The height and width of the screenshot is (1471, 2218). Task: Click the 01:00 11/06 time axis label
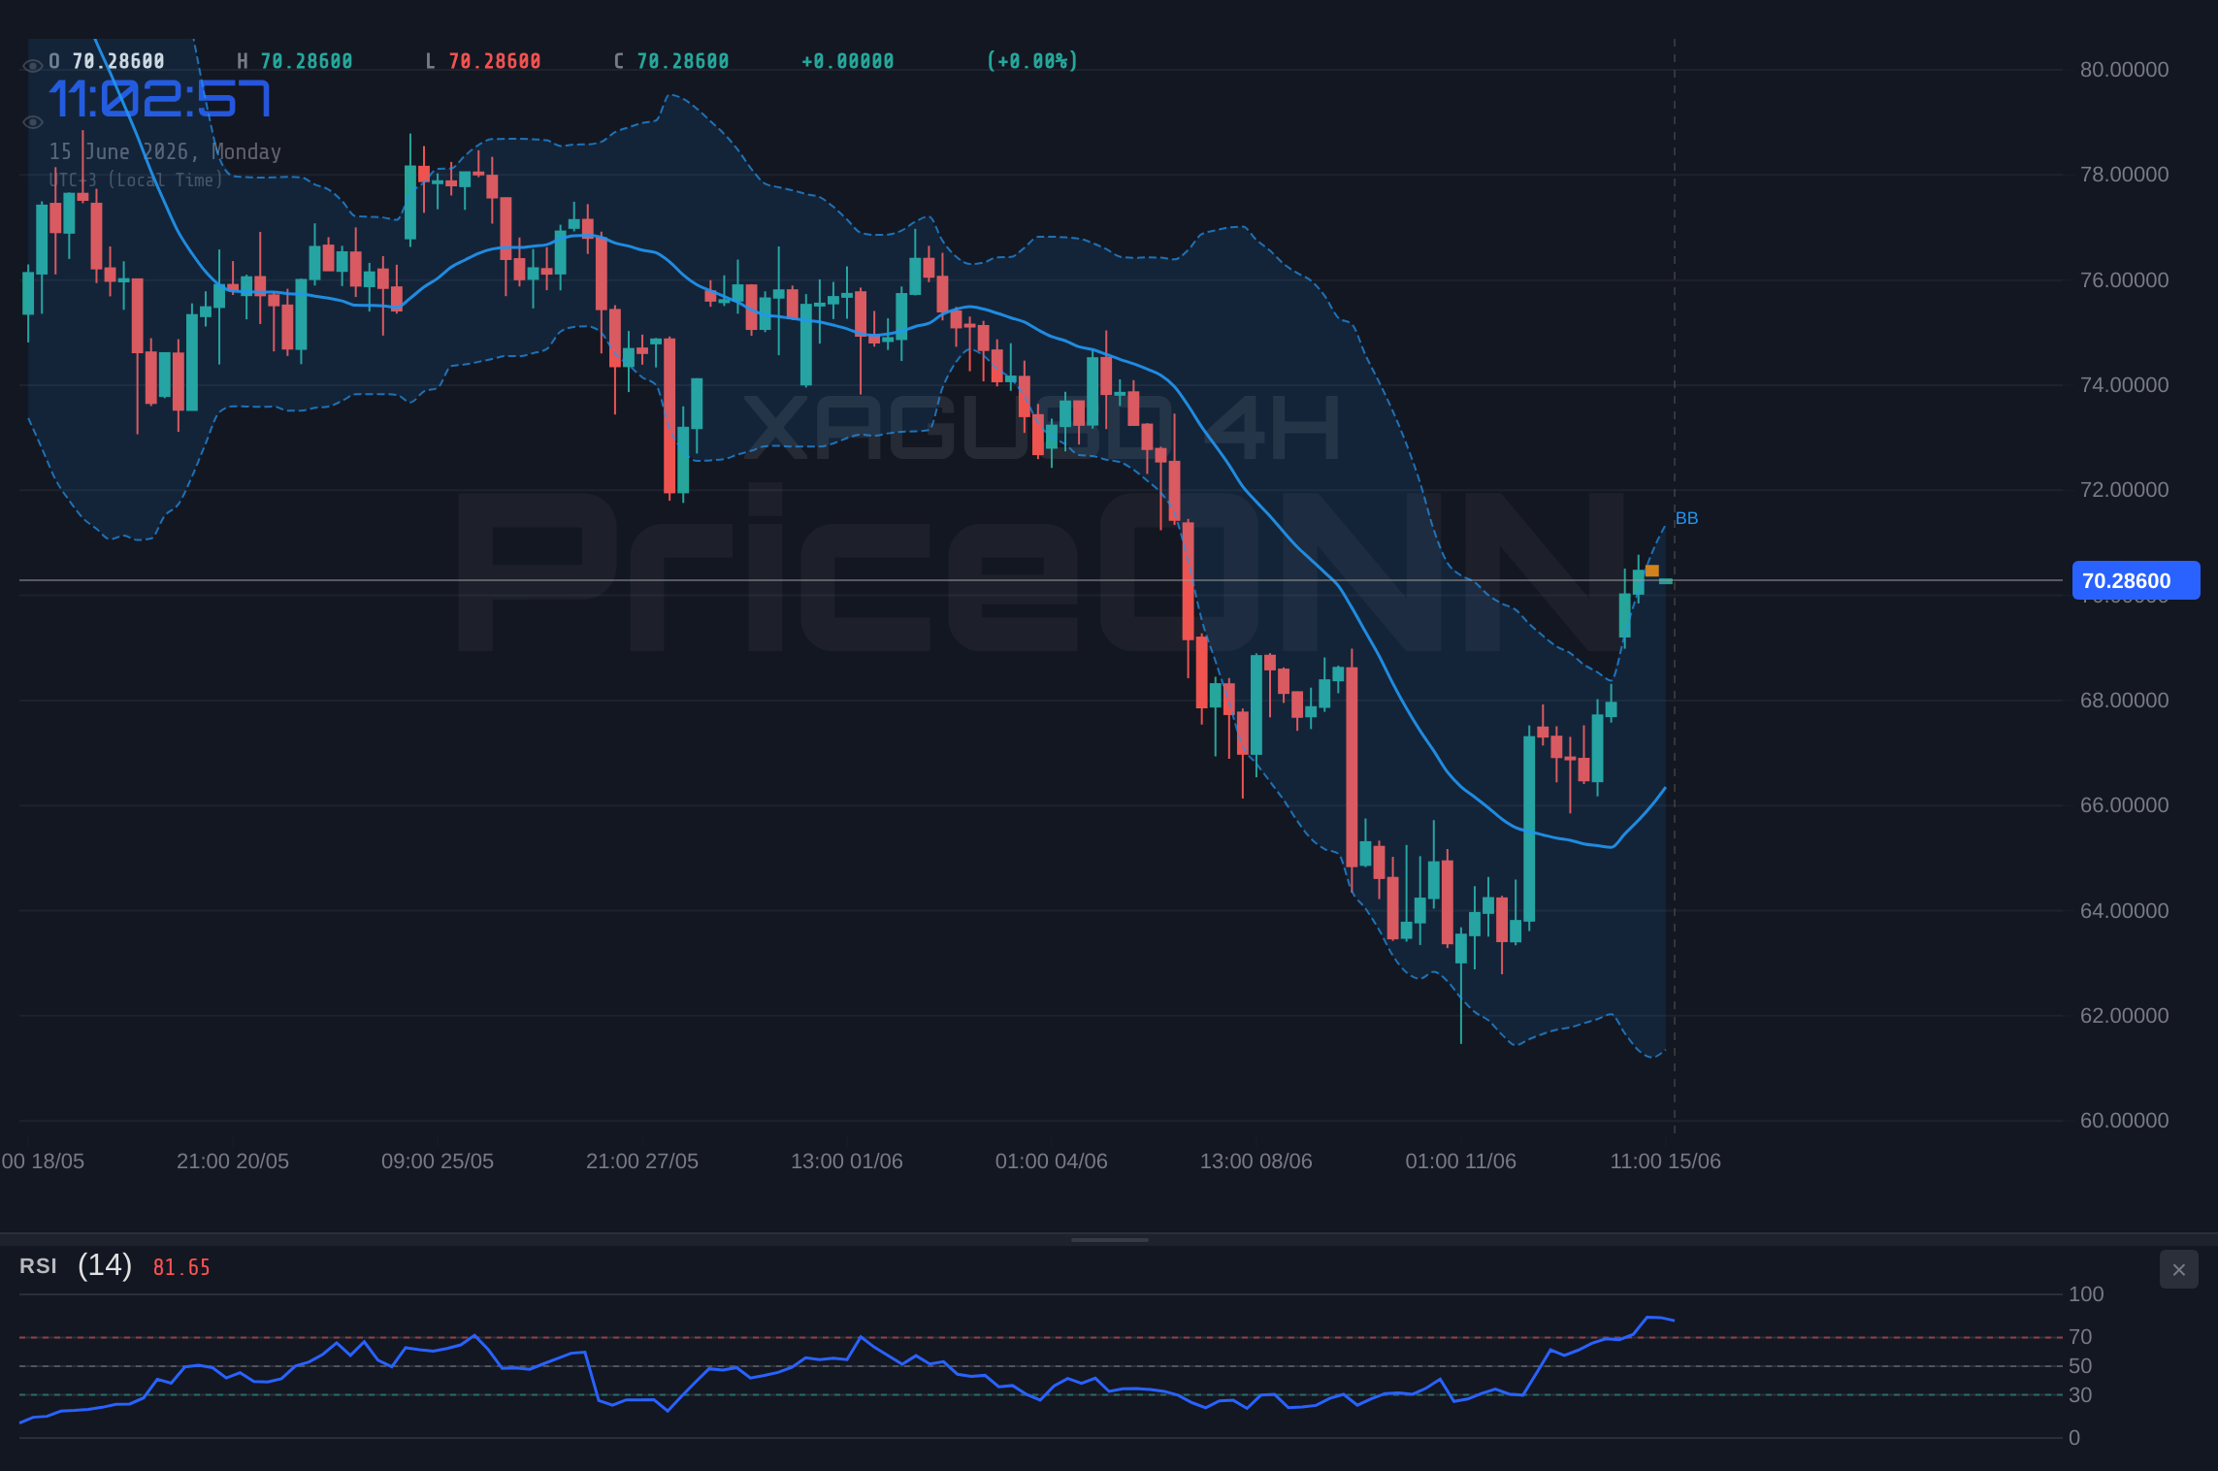[x=1461, y=1161]
